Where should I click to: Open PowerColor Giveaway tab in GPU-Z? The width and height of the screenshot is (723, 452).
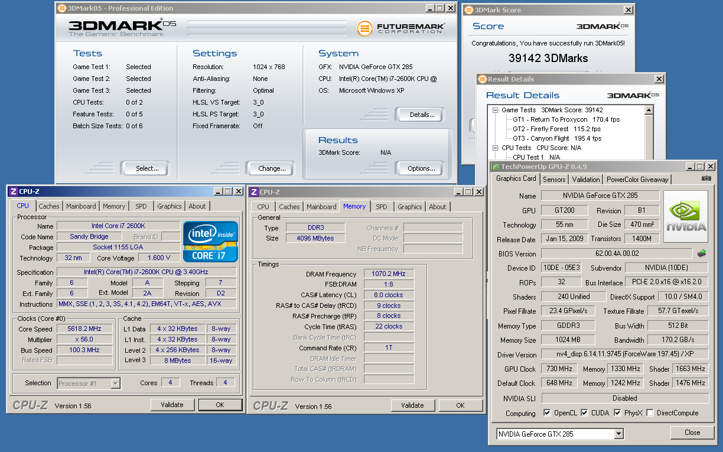[x=637, y=179]
